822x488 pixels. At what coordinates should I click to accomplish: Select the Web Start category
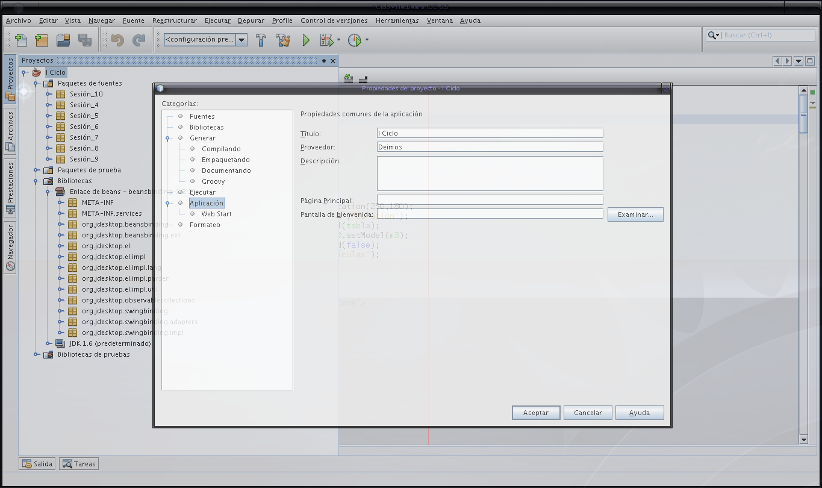click(216, 214)
